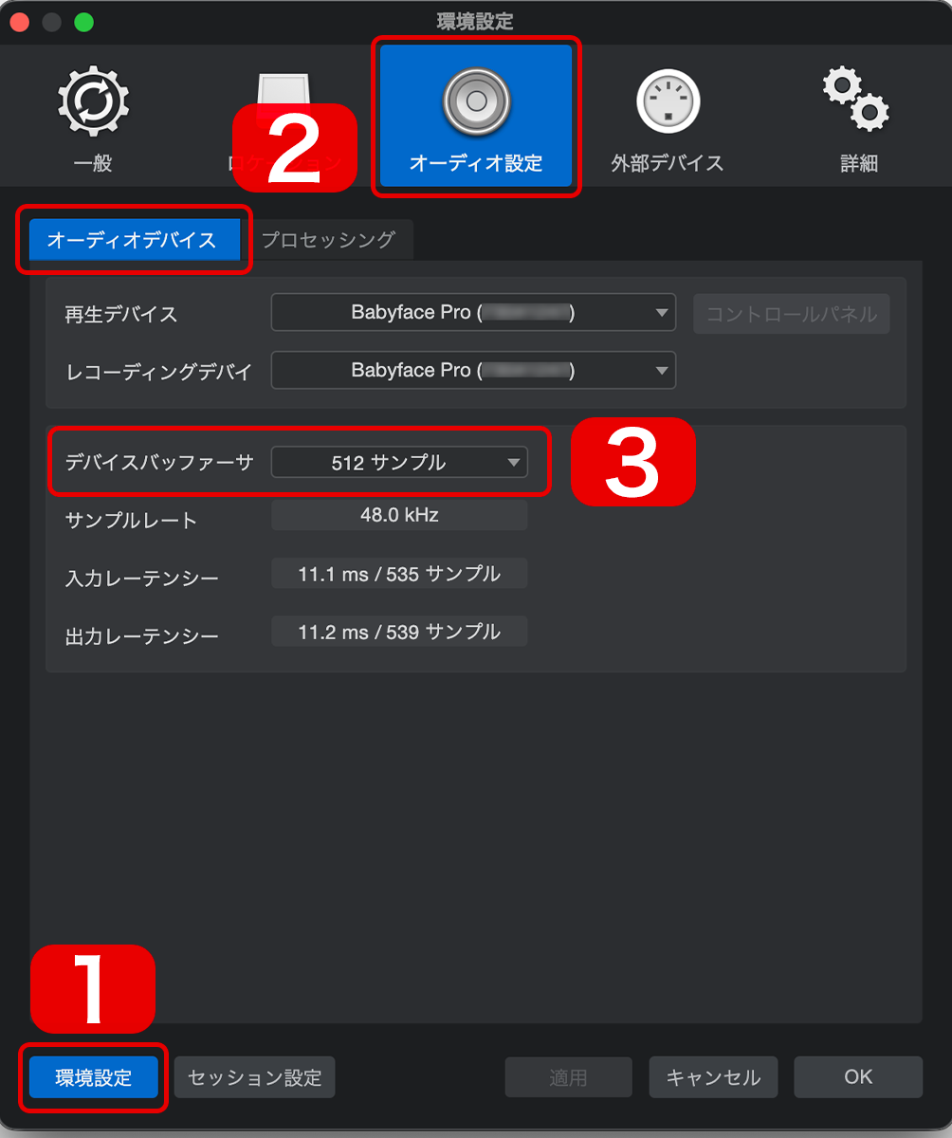Open the 外部デバイス MIDI connector icon

[x=668, y=101]
